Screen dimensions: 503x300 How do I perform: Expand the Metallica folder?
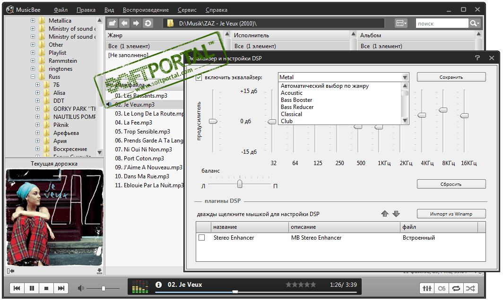pyautogui.click(x=33, y=20)
